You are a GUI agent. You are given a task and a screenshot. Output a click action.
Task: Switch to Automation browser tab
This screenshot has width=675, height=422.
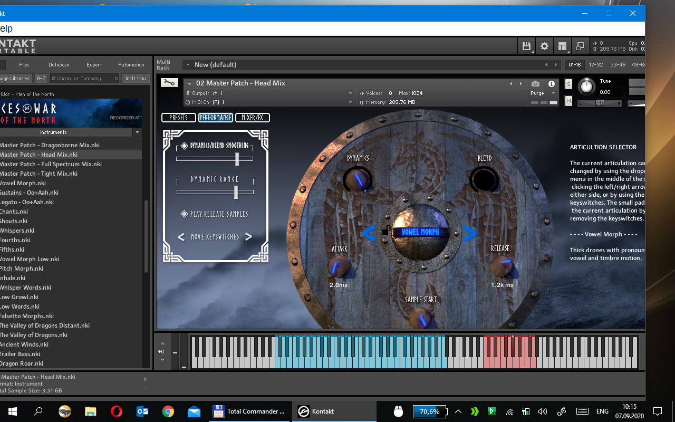click(x=131, y=65)
